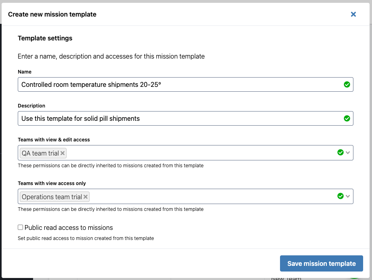Save the mission template
The width and height of the screenshot is (372, 280).
tap(321, 263)
